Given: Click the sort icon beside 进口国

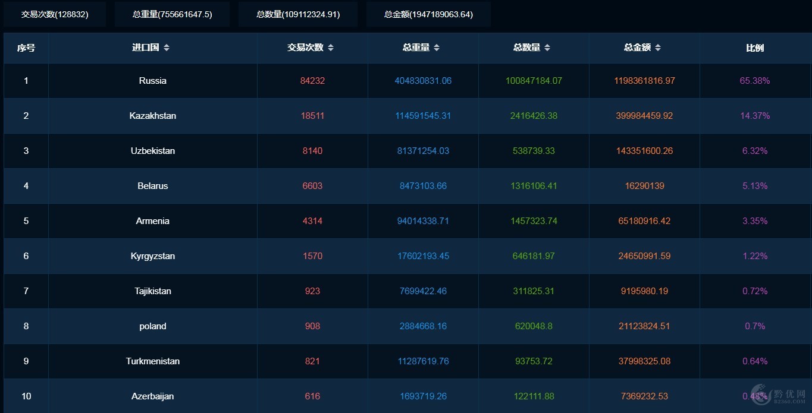Looking at the screenshot, I should point(167,48).
